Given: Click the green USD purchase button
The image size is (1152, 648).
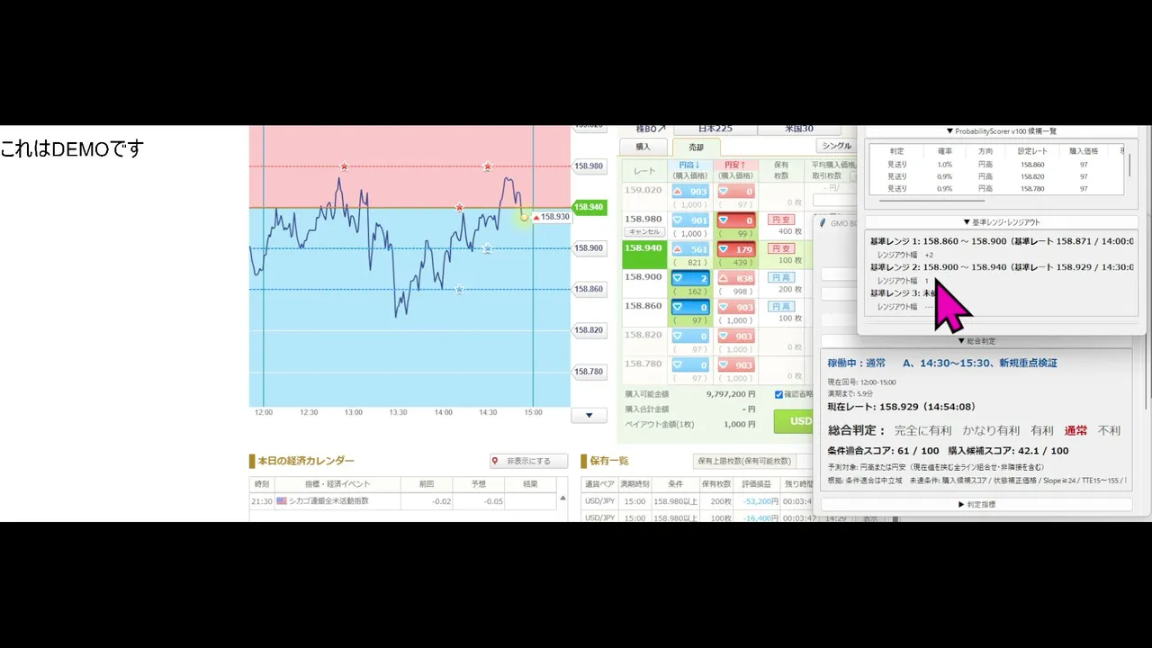Looking at the screenshot, I should [794, 421].
